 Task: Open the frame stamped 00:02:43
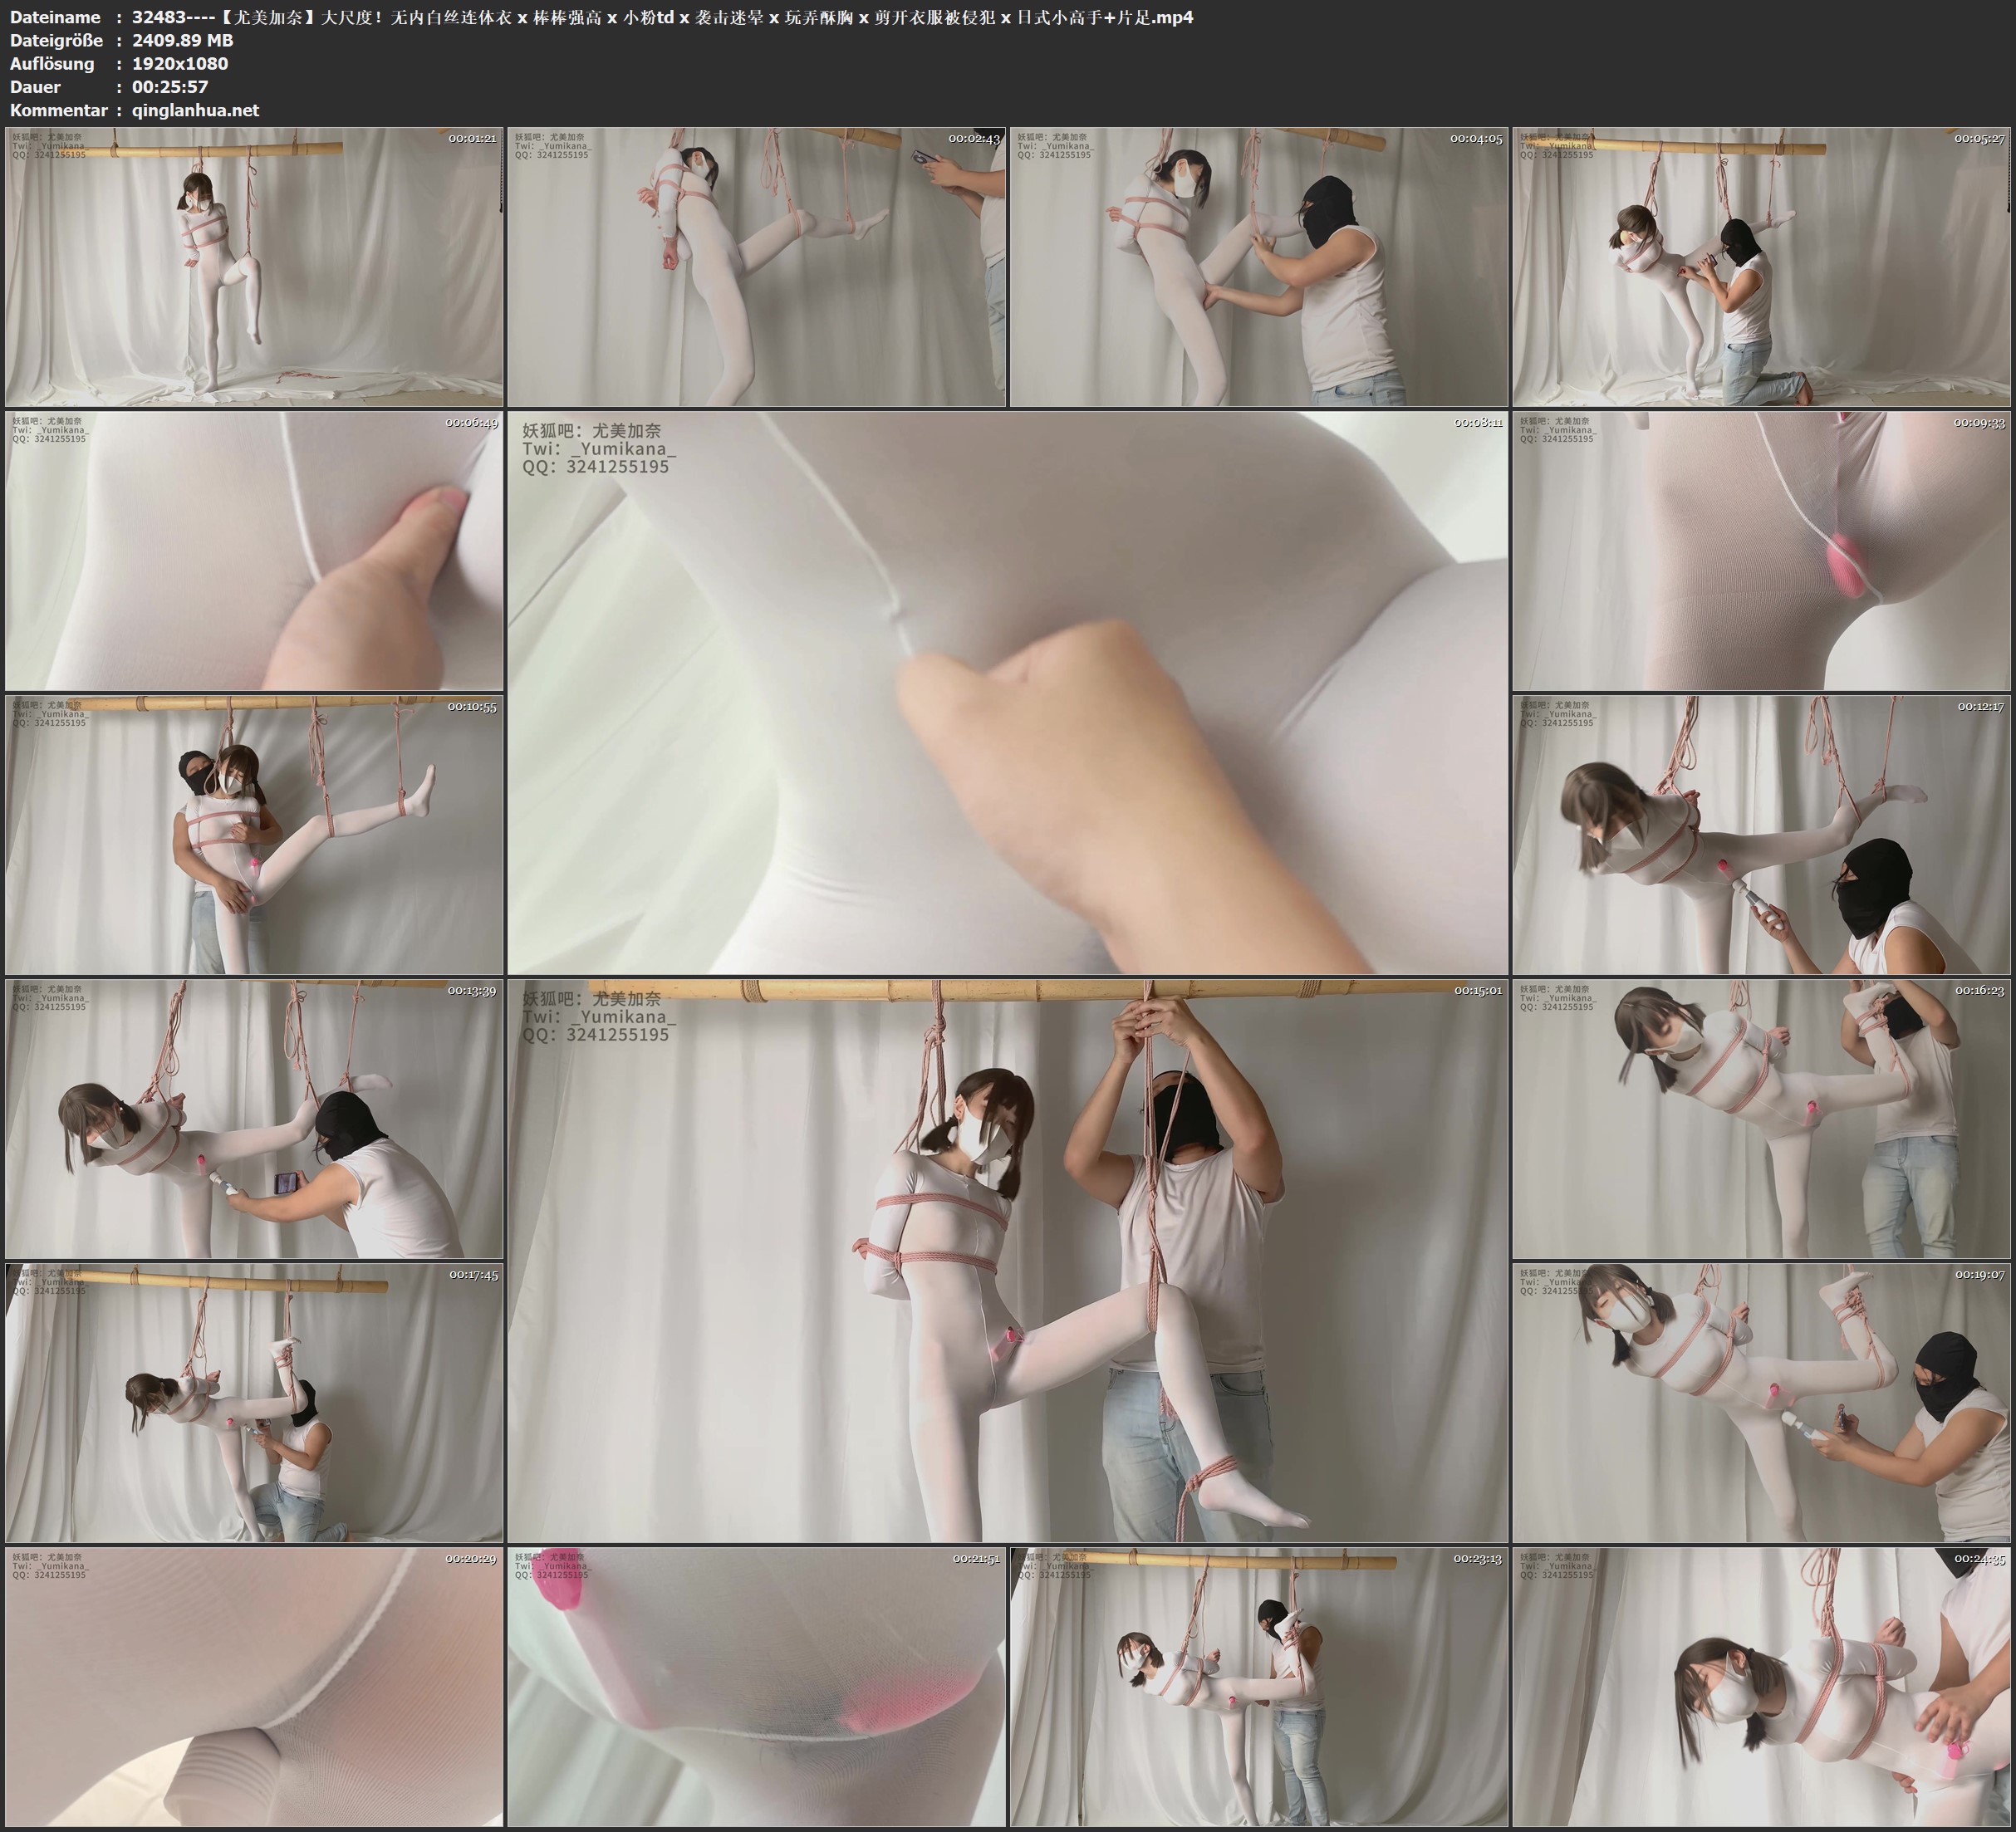(x=756, y=267)
